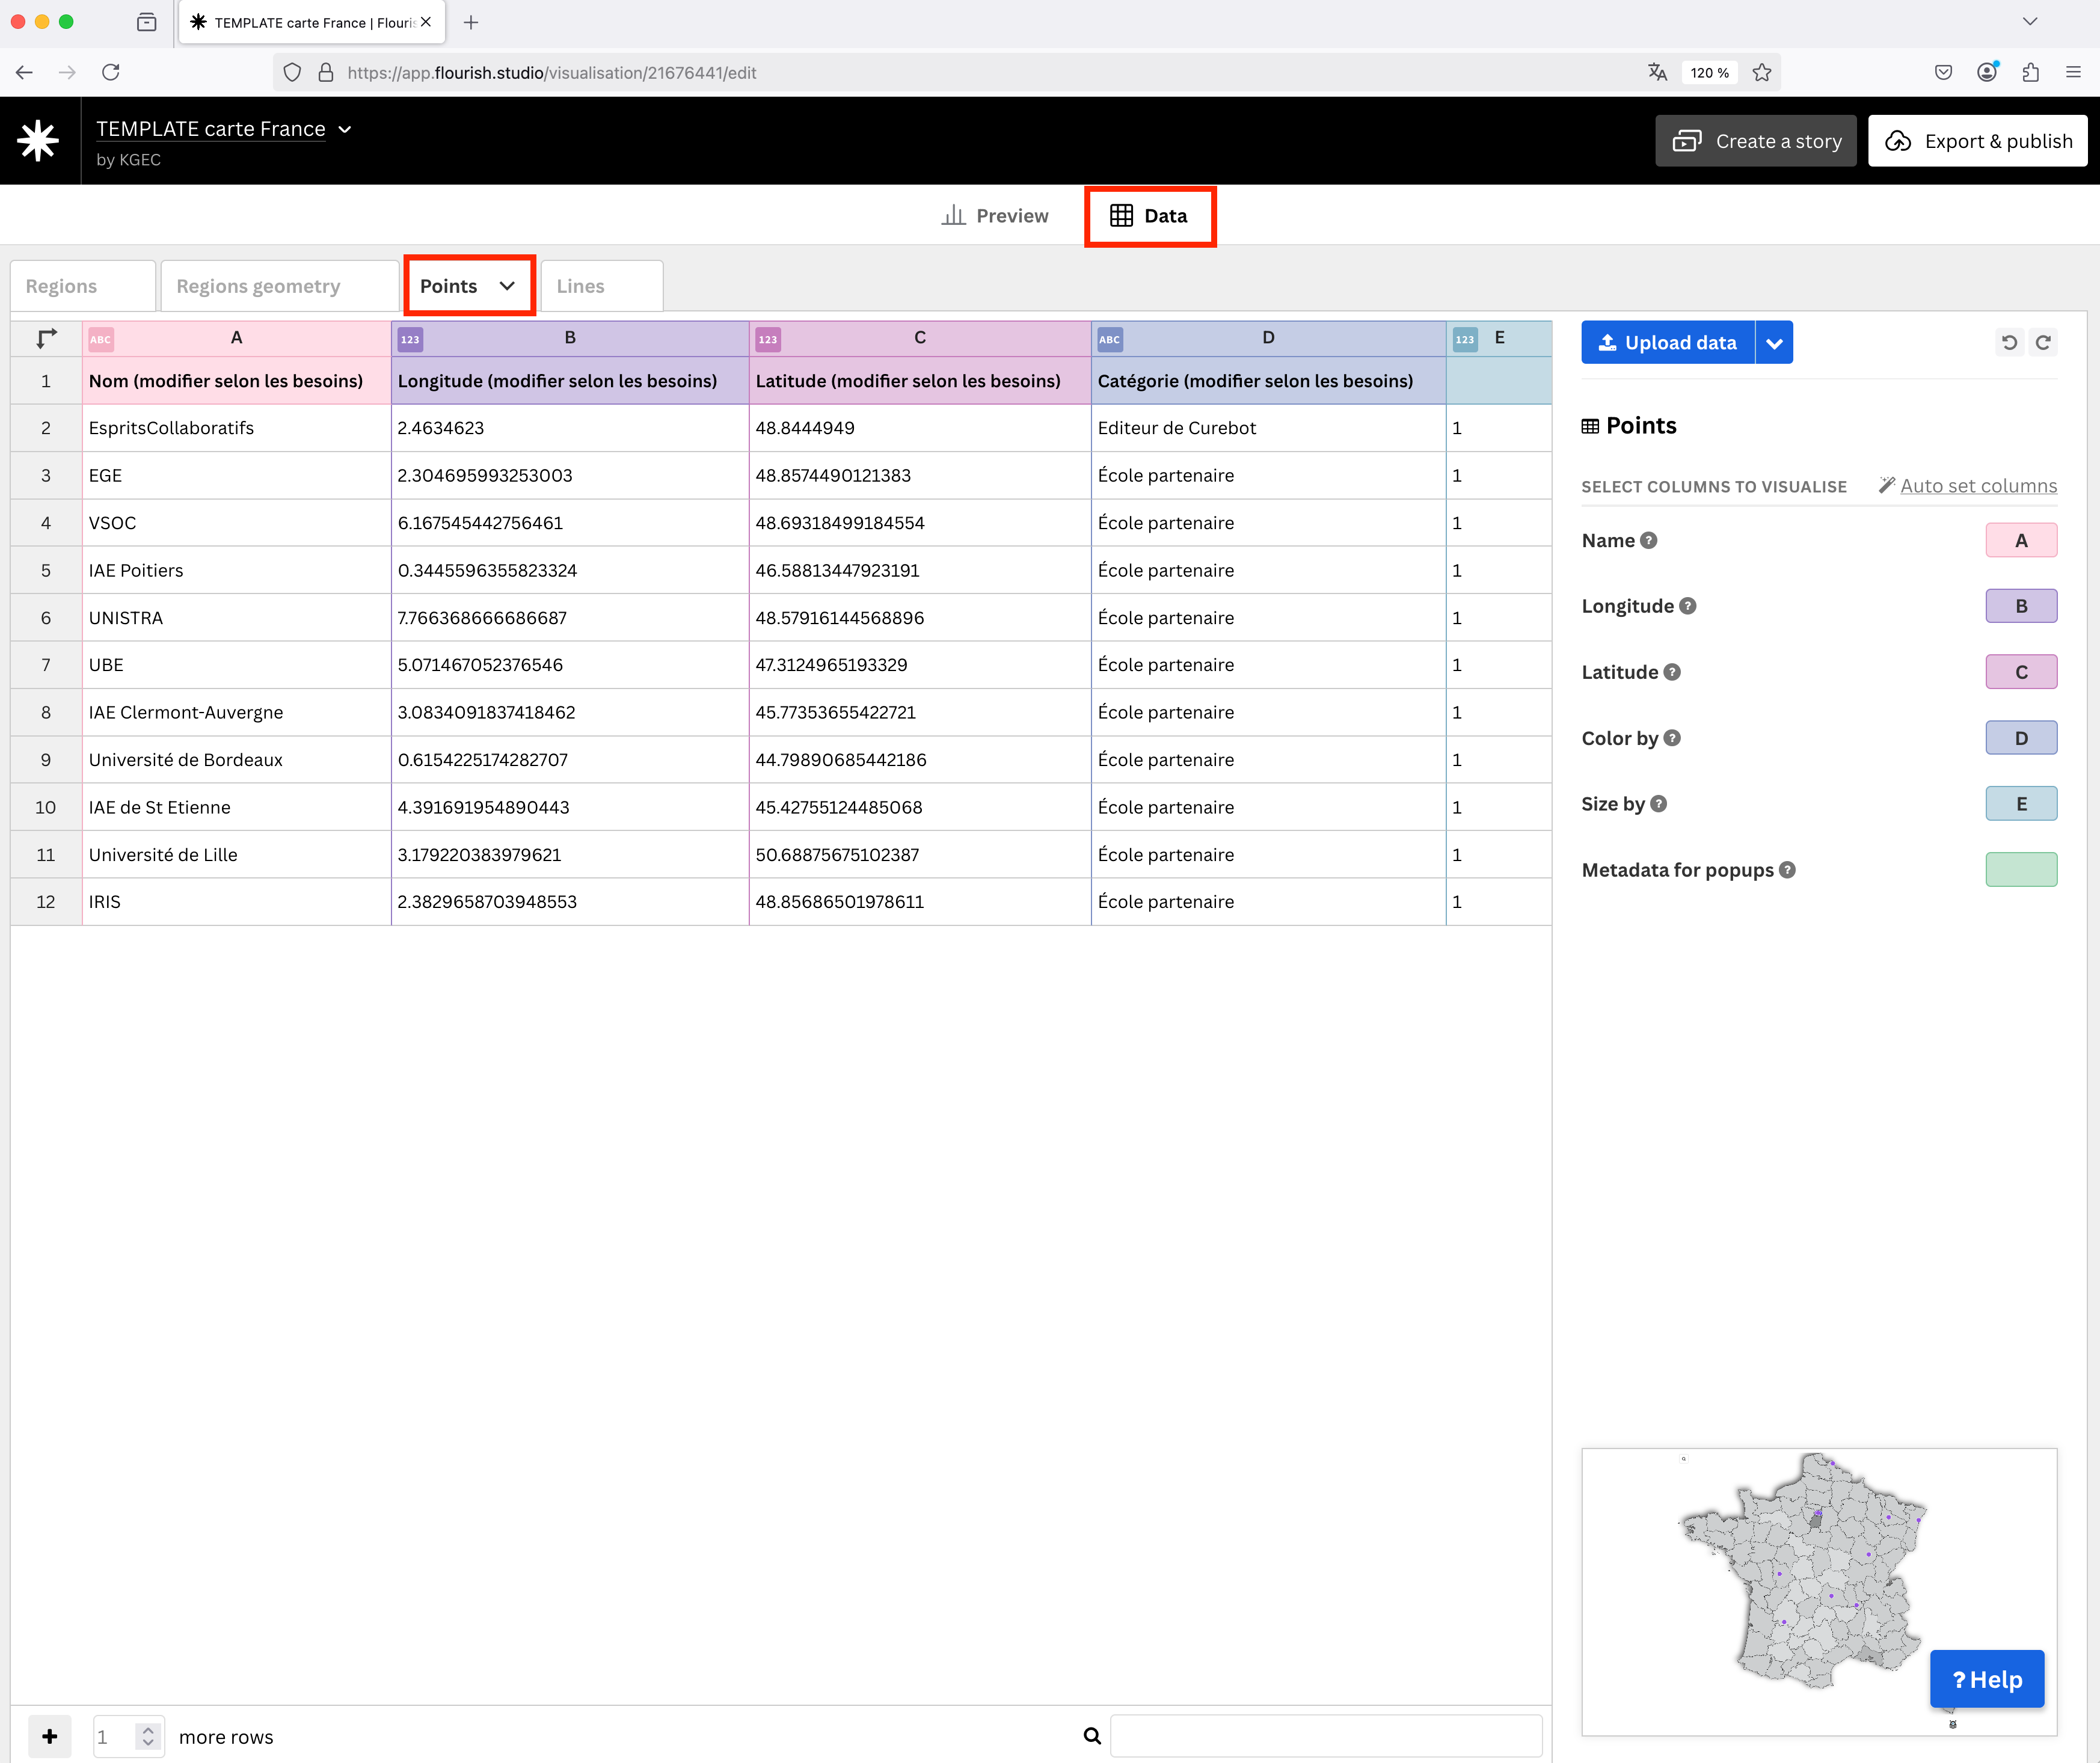Viewport: 2100px width, 1763px height.
Task: Click the browser translate page icon
Action: [x=1657, y=72]
